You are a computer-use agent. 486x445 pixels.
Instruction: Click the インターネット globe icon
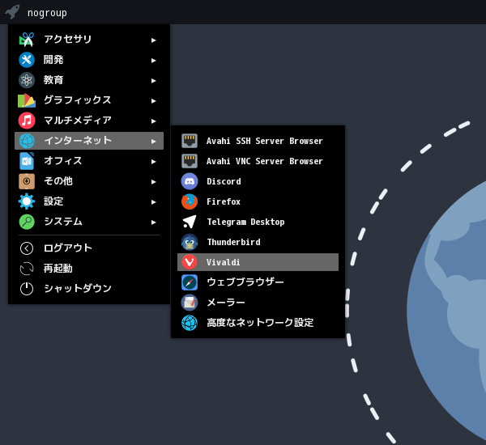pos(27,141)
